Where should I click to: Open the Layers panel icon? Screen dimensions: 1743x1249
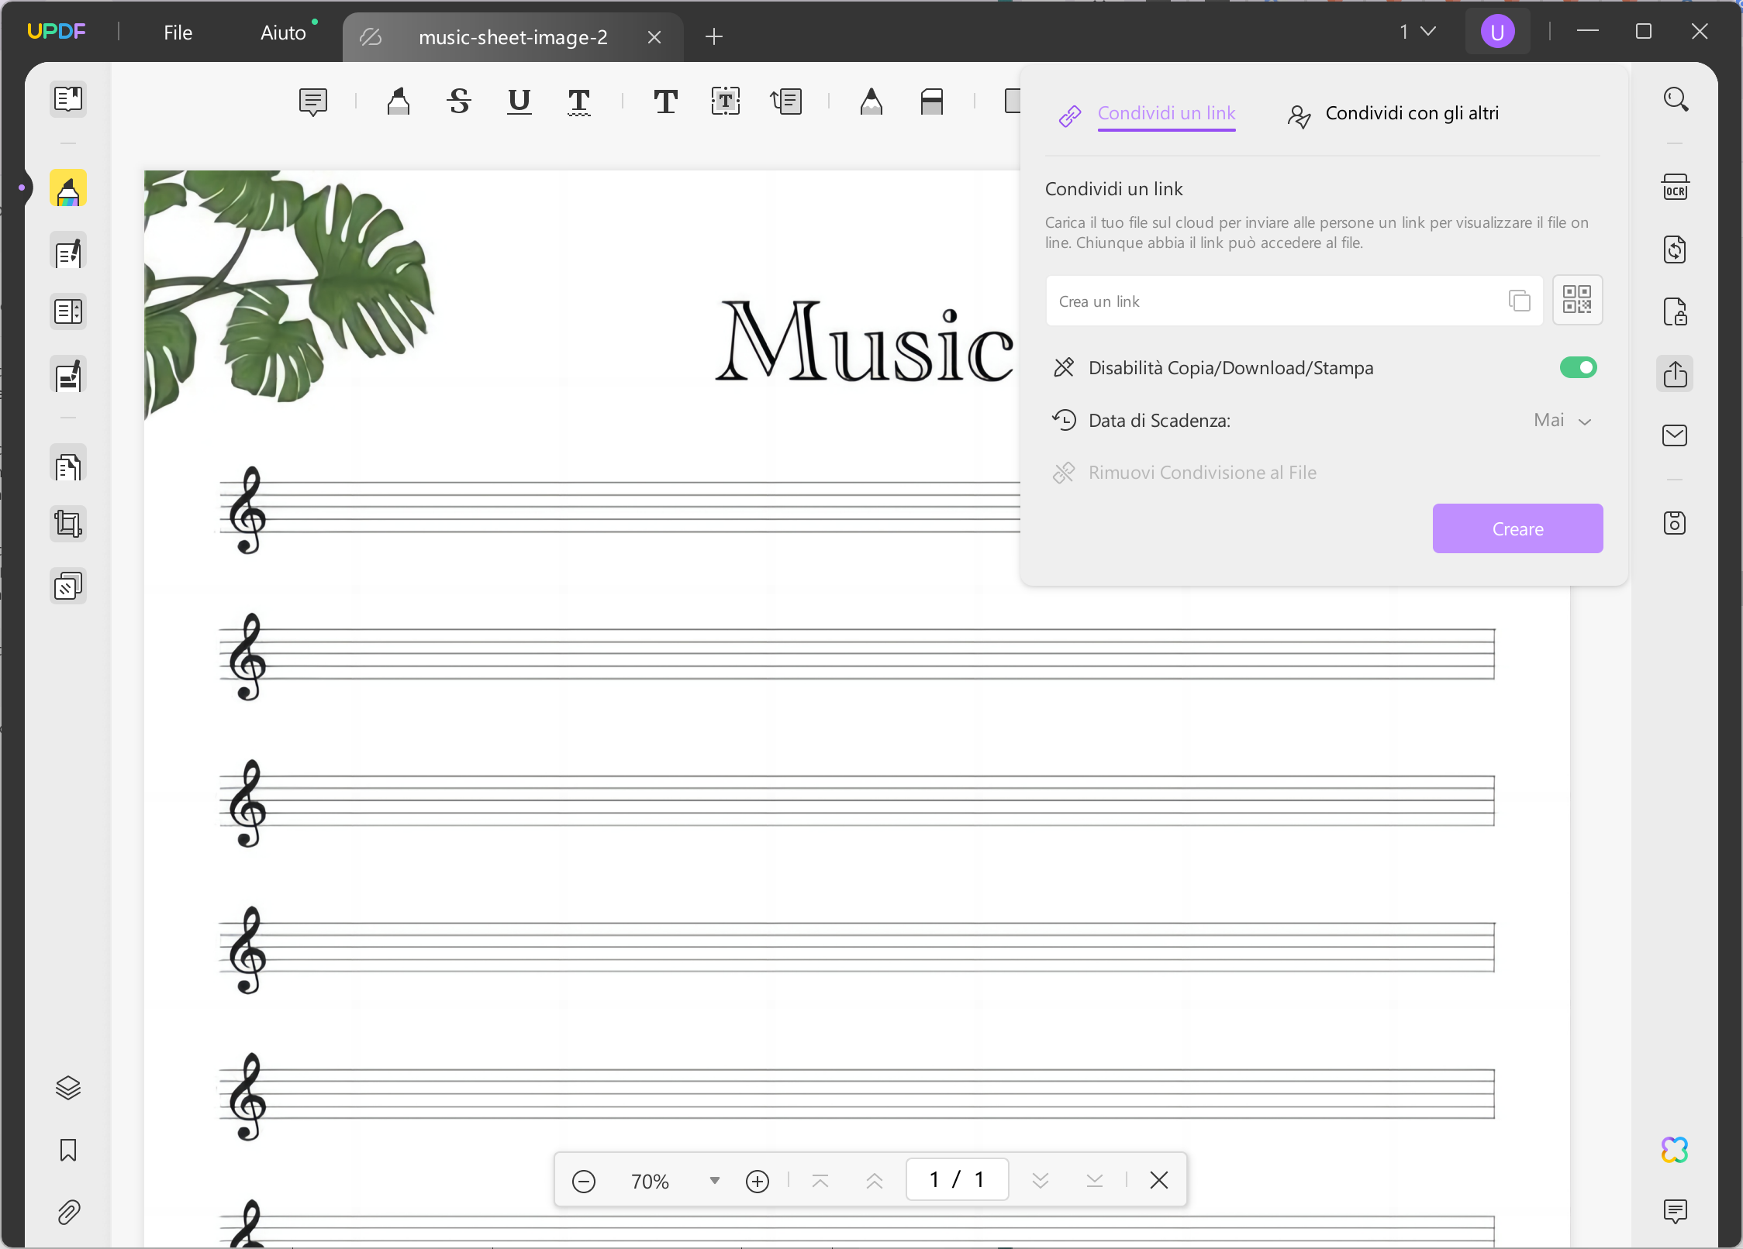(x=68, y=1088)
